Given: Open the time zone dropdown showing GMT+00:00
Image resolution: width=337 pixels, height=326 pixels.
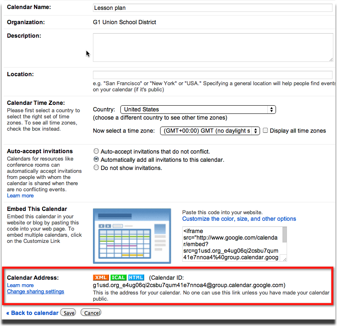Looking at the screenshot, I should [210, 131].
